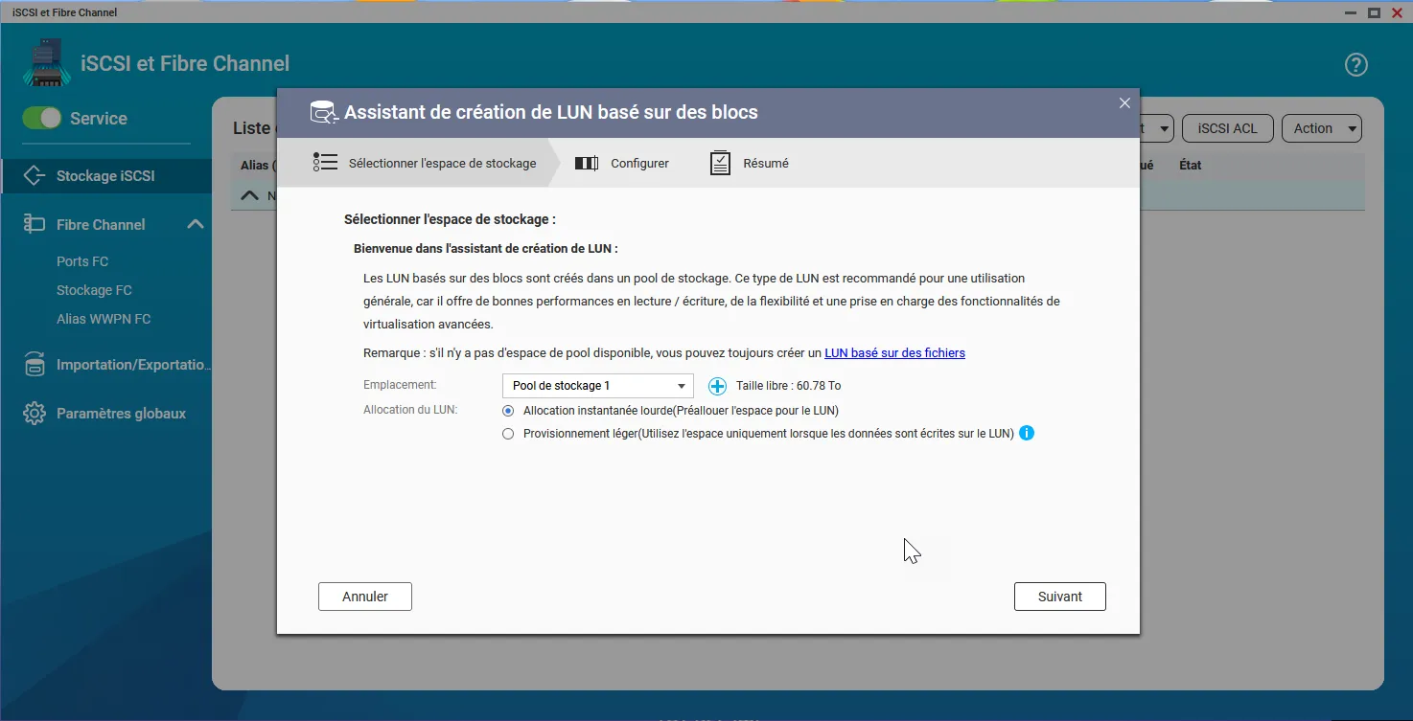Click the Importation/Exportation sidebar icon
Screen dimensions: 1413x721
(x=35, y=365)
